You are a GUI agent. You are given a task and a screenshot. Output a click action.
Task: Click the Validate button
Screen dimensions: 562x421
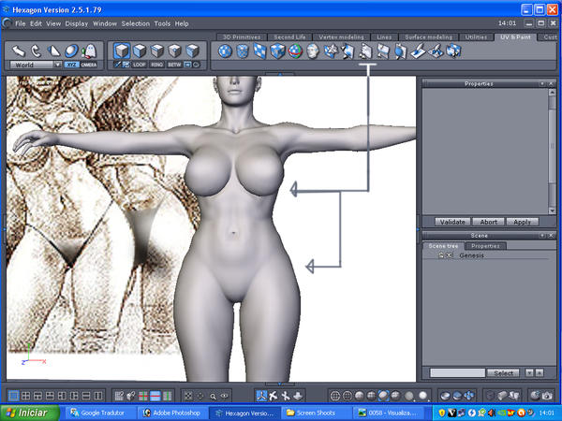pyautogui.click(x=452, y=222)
